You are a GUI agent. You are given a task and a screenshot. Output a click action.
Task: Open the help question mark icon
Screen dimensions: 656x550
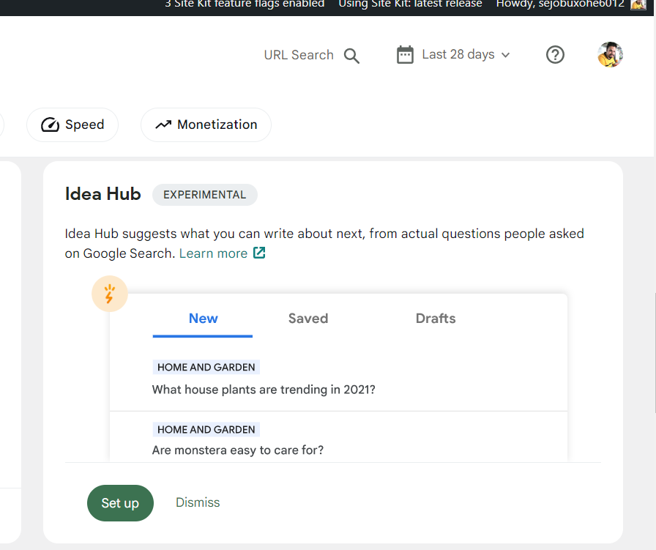(555, 55)
